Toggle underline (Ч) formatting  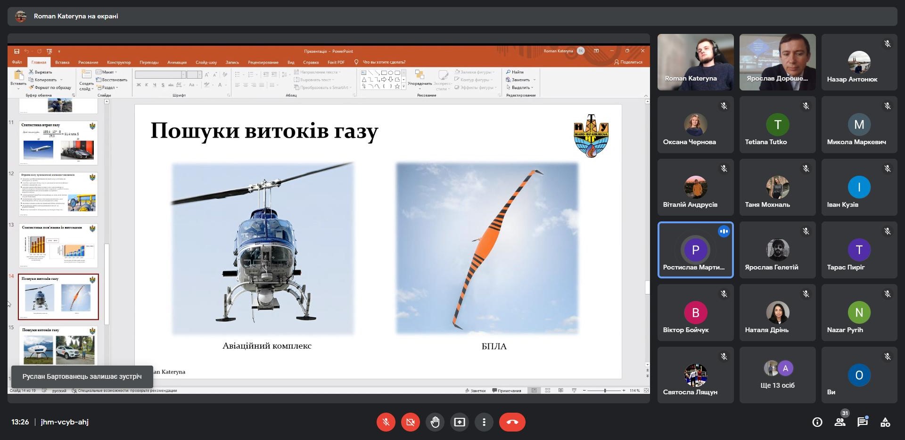tap(155, 85)
